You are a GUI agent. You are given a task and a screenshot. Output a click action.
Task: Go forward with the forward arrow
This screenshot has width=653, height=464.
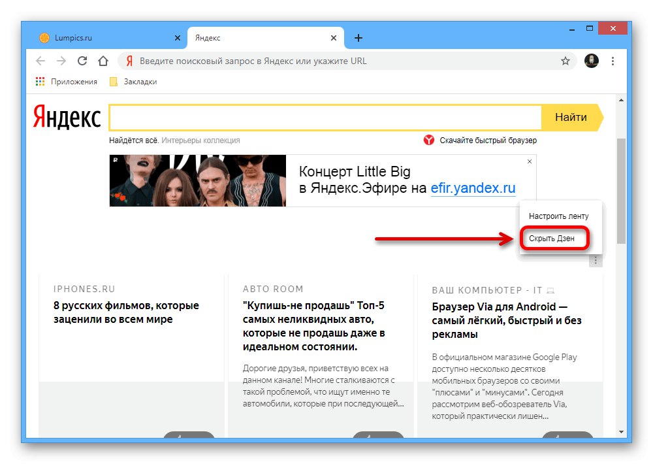(x=61, y=61)
